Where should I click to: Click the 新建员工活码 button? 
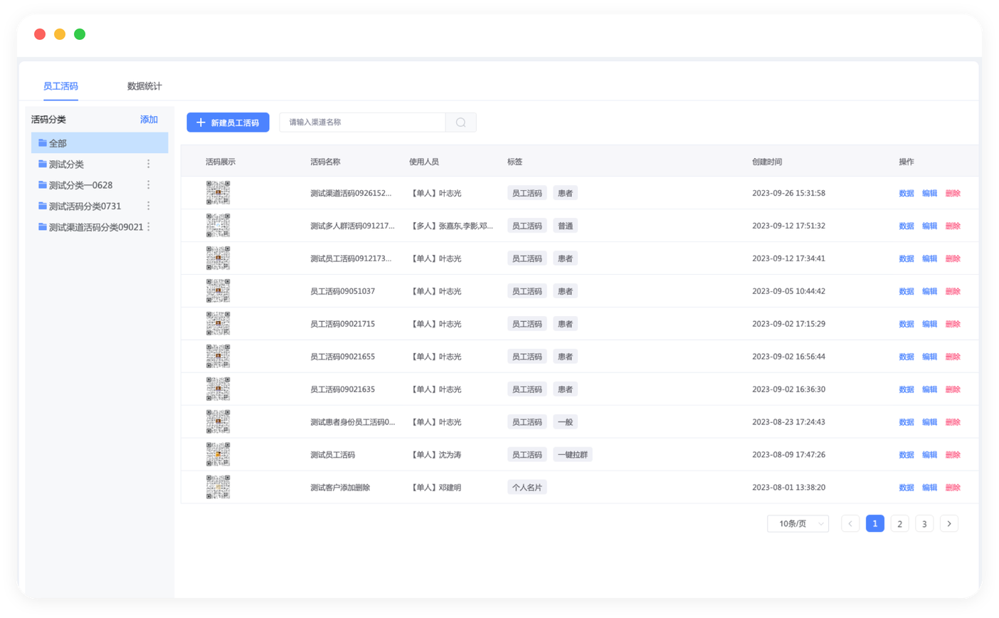228,122
